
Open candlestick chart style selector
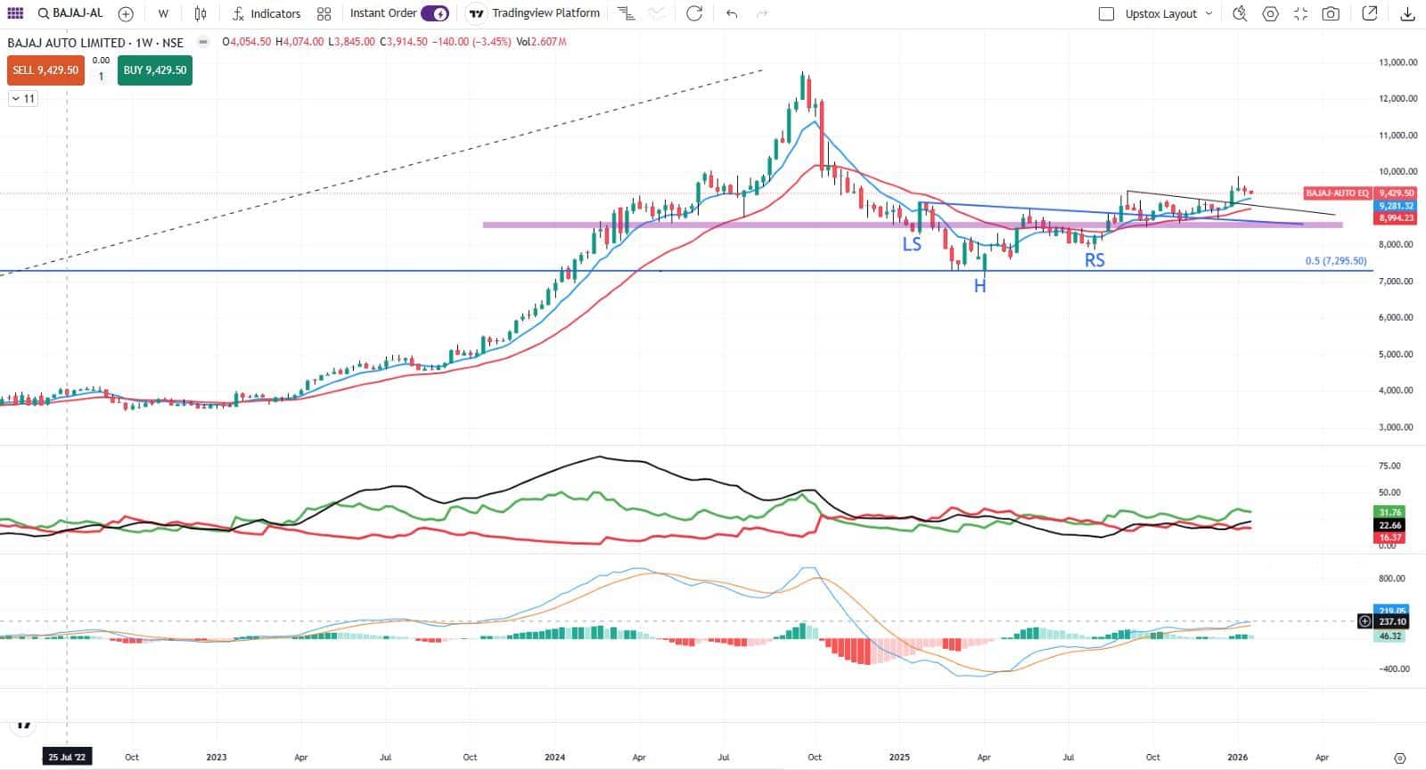pos(201,13)
